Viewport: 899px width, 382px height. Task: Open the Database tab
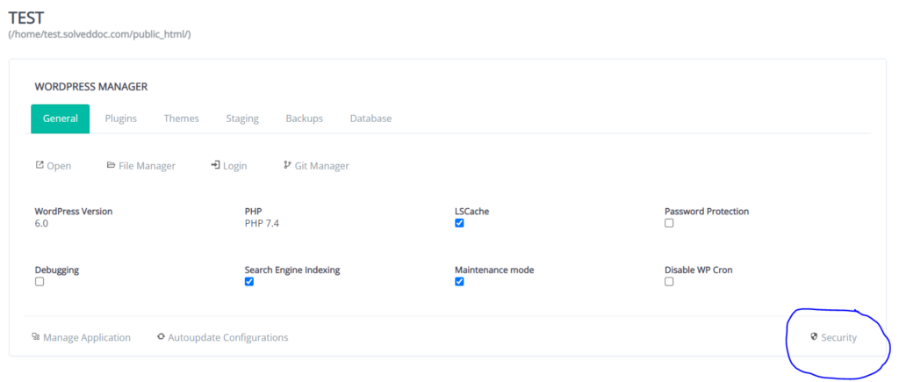click(371, 119)
